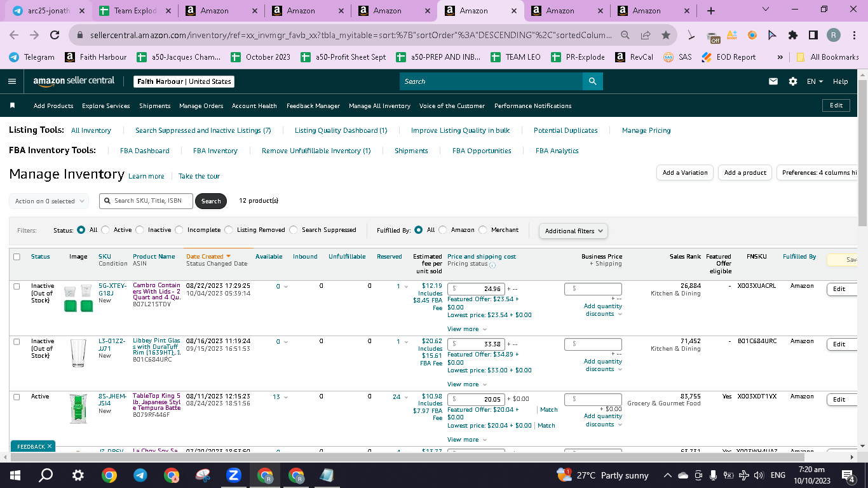Click the bookmark flag icon beside Add Products

tap(13, 105)
